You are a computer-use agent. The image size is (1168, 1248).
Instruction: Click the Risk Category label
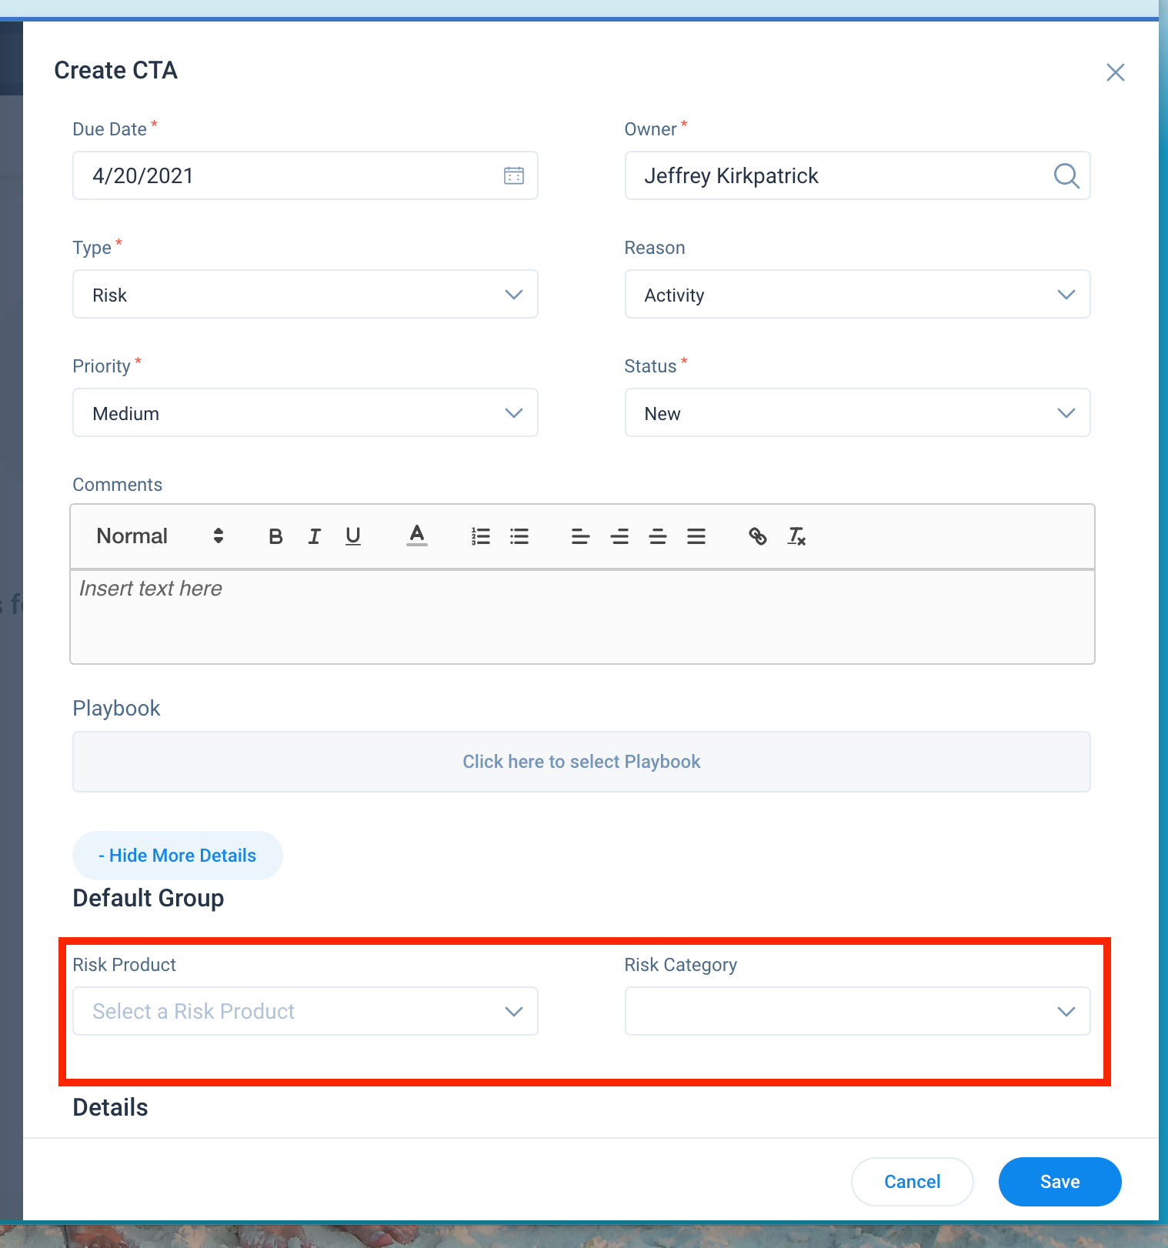681,965
